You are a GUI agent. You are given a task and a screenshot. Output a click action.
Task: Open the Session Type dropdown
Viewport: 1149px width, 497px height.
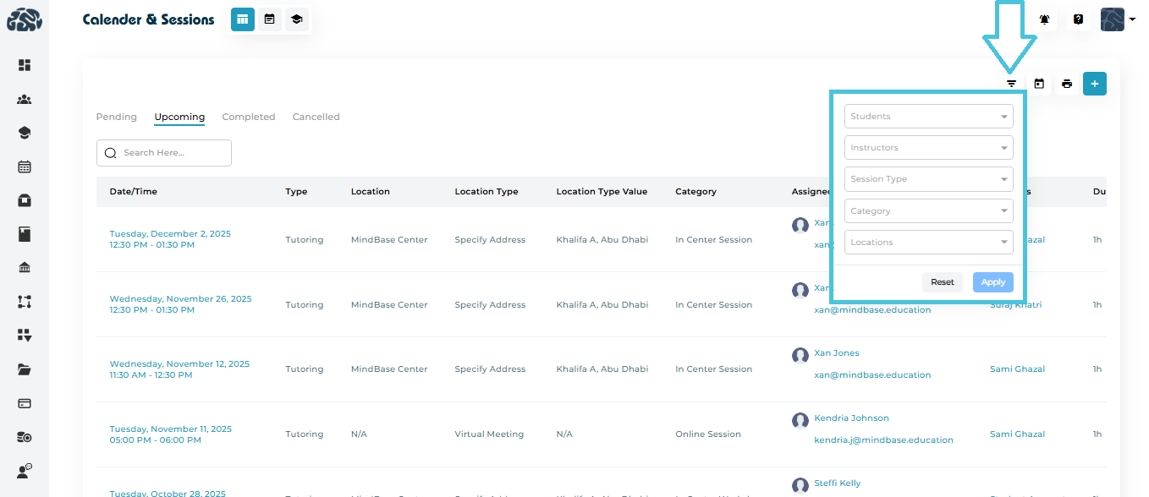pos(928,179)
